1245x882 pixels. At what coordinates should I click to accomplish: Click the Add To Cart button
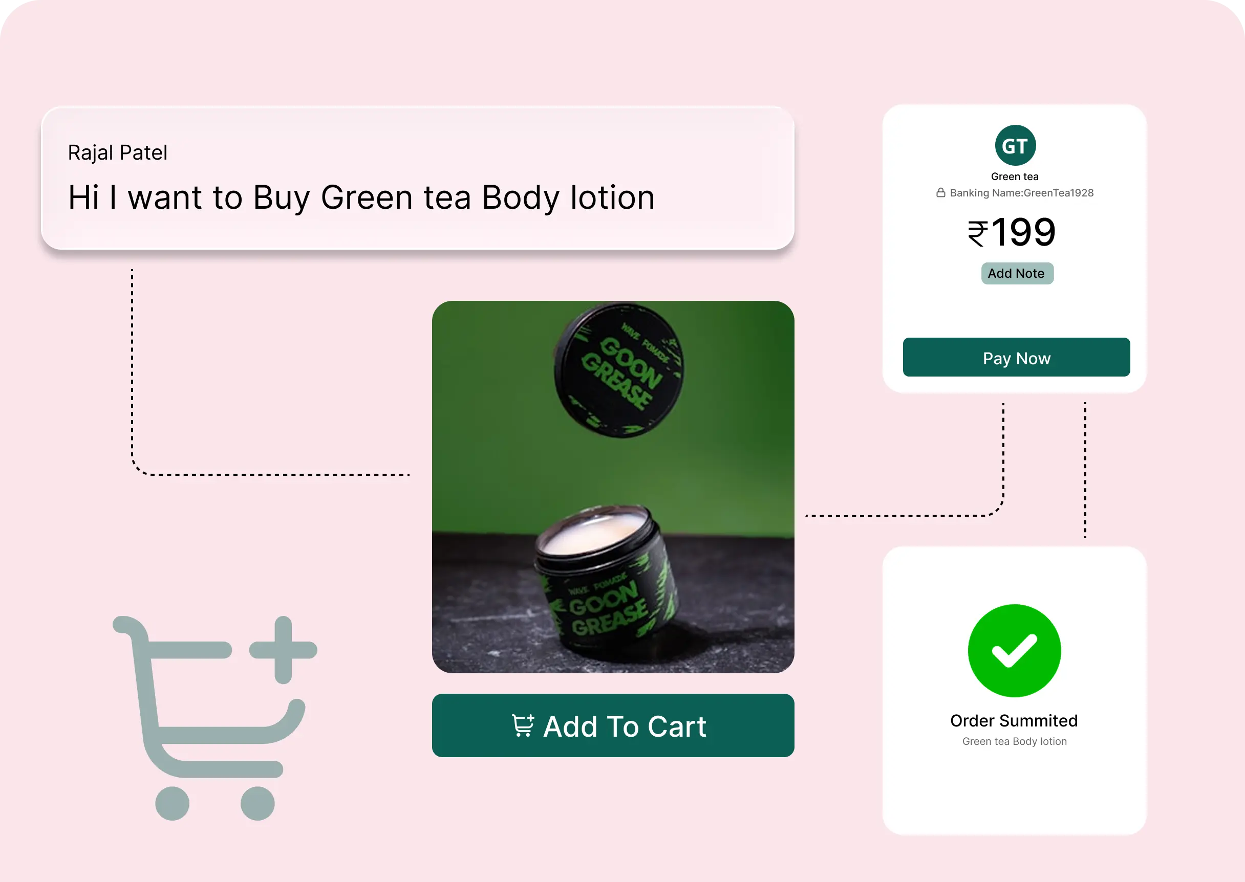[613, 725]
